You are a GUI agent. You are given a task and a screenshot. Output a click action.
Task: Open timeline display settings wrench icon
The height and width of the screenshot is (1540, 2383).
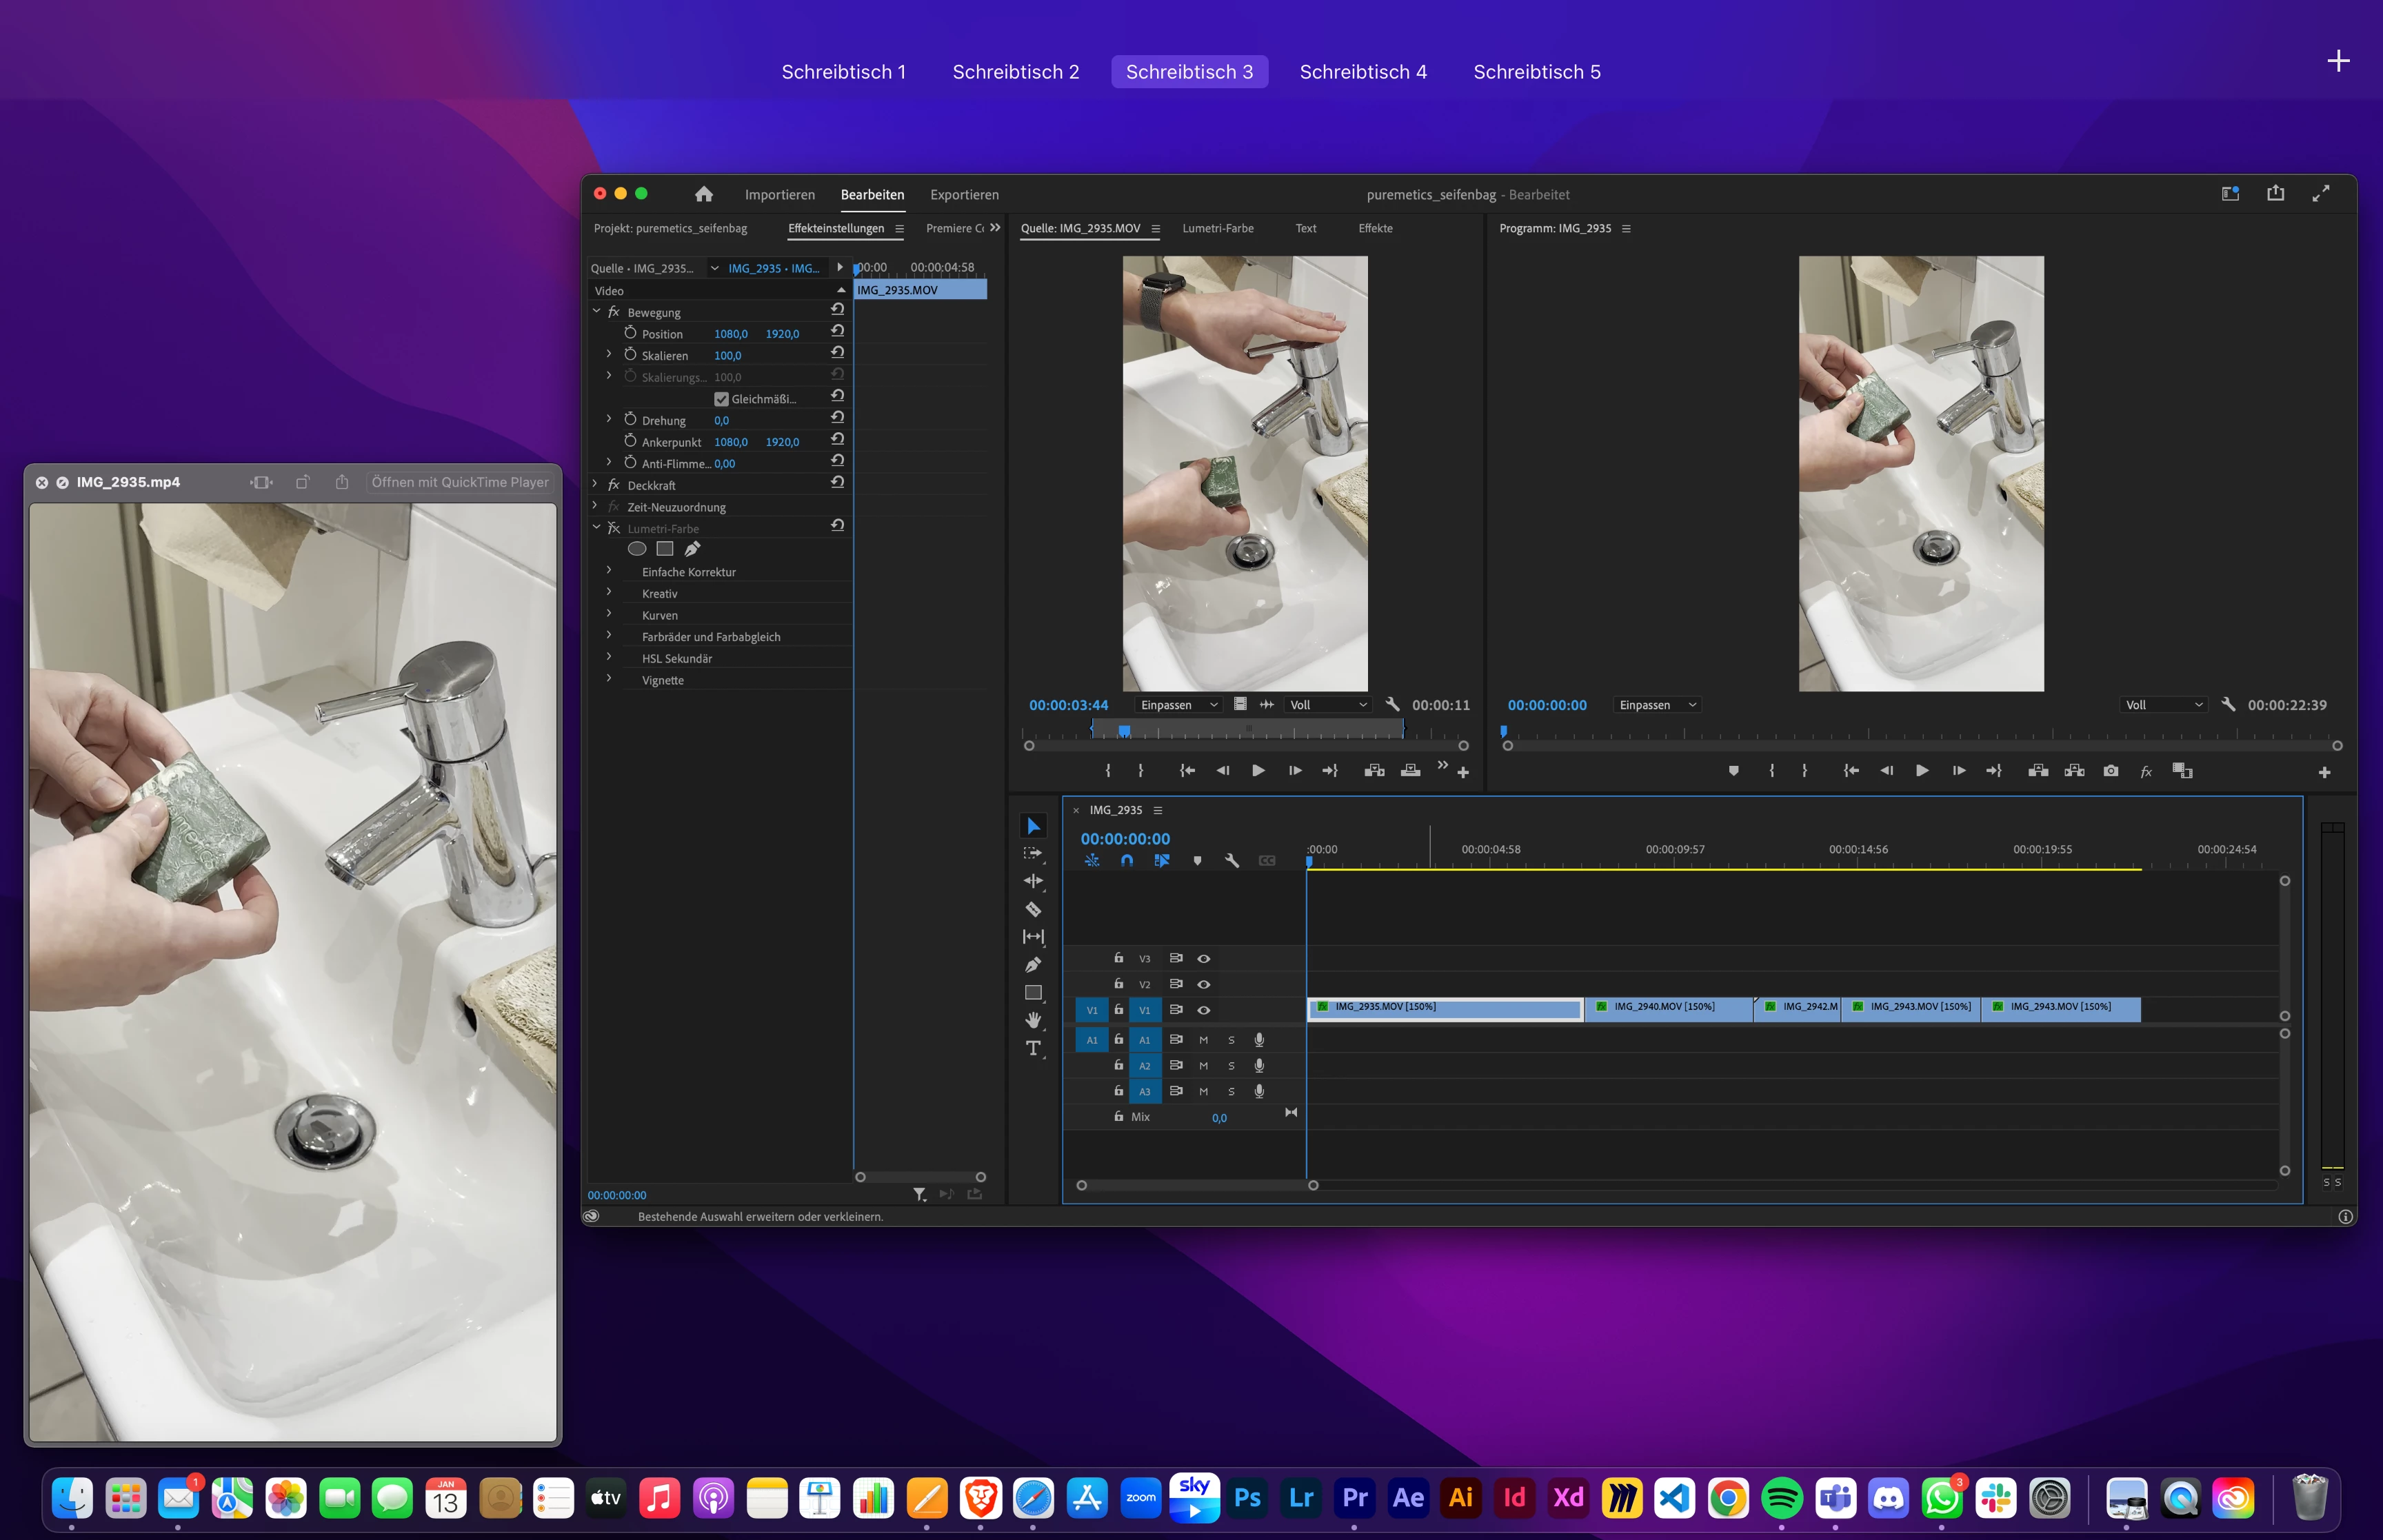(1232, 861)
